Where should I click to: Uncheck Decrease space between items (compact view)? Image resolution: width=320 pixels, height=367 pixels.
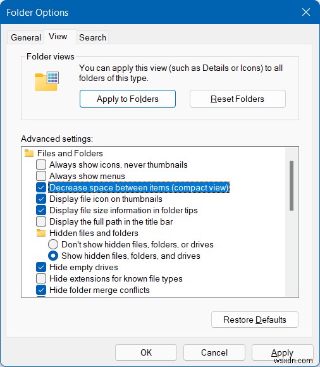pos(41,187)
